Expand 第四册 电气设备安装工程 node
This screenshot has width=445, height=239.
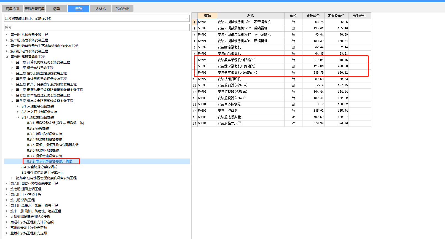tap(7, 51)
